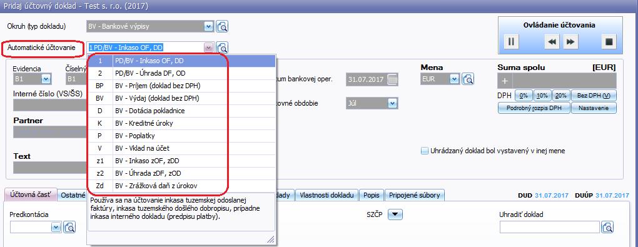Click lookup icon beside Predkontácia dropdown
Image resolution: width=638 pixels, height=247 pixels.
[69, 227]
